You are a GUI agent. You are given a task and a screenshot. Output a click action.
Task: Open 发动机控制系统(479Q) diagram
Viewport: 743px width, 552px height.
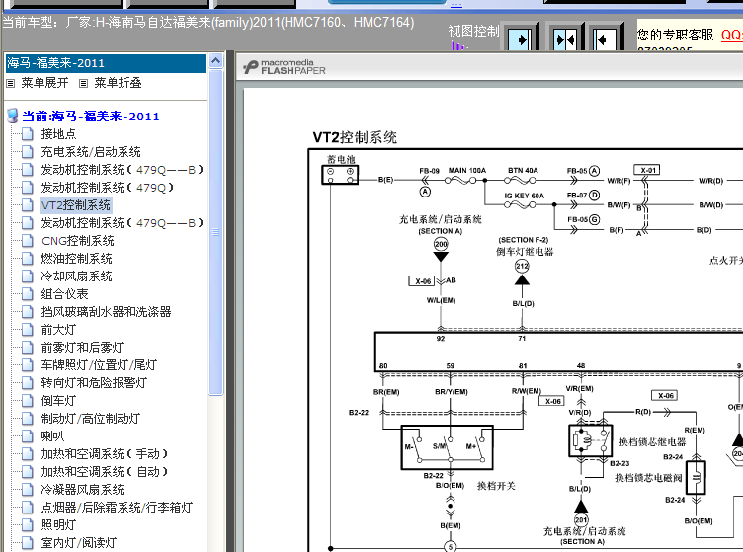point(107,188)
